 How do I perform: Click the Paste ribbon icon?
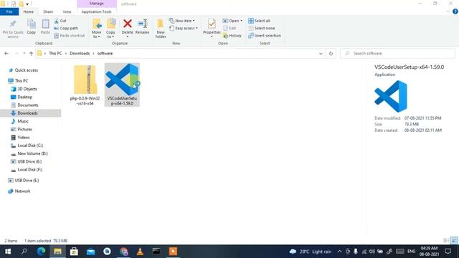click(45, 27)
